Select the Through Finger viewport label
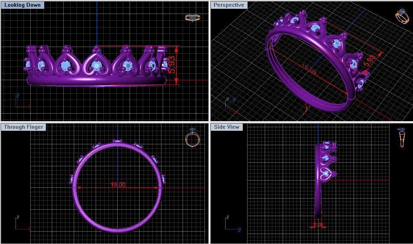This screenshot has height=244, width=413. coord(24,127)
